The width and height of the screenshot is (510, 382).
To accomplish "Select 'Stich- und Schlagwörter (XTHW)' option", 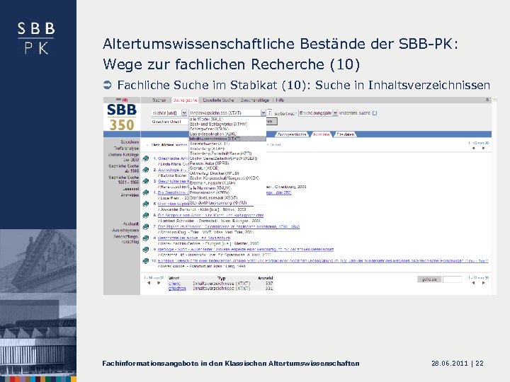I will [x=219, y=124].
